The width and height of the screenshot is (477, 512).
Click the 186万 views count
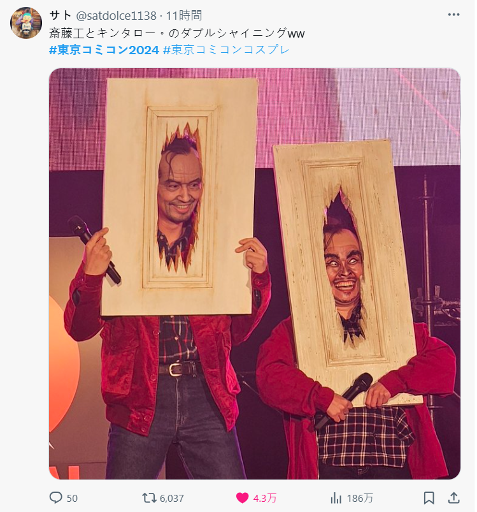click(x=360, y=498)
